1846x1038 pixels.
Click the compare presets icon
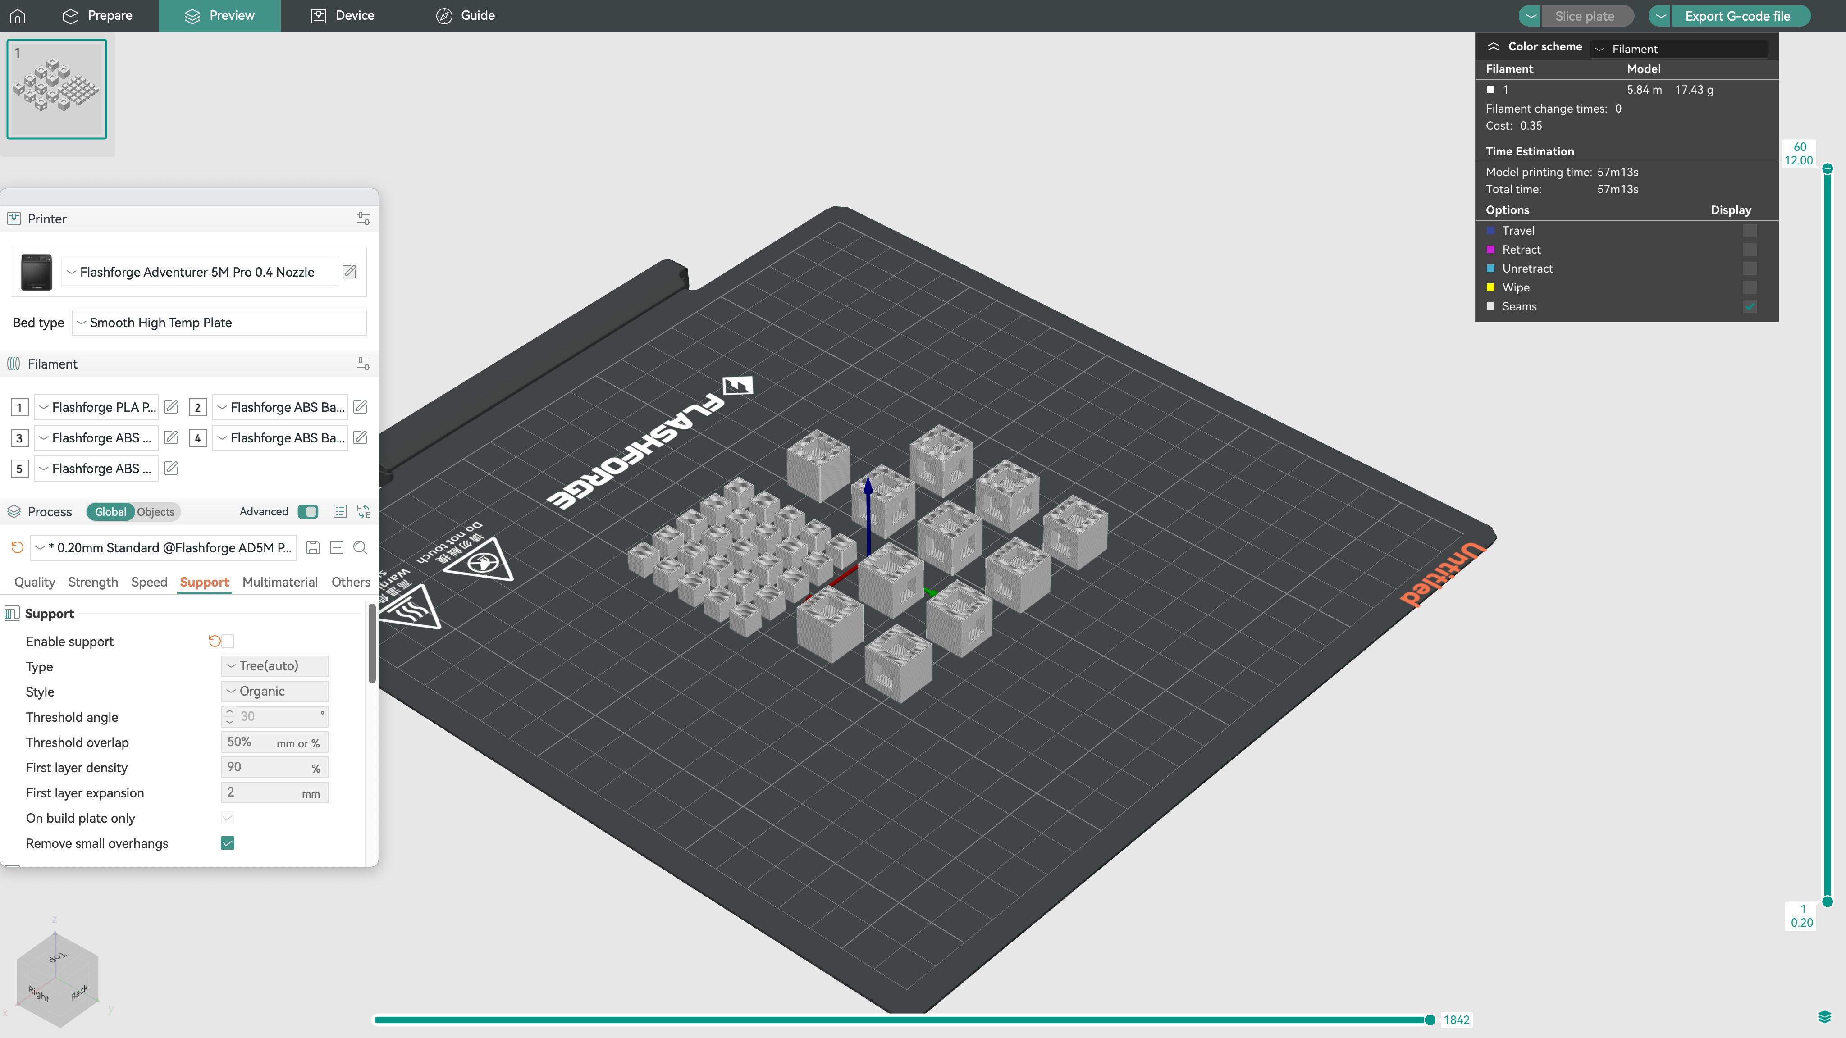(x=363, y=511)
